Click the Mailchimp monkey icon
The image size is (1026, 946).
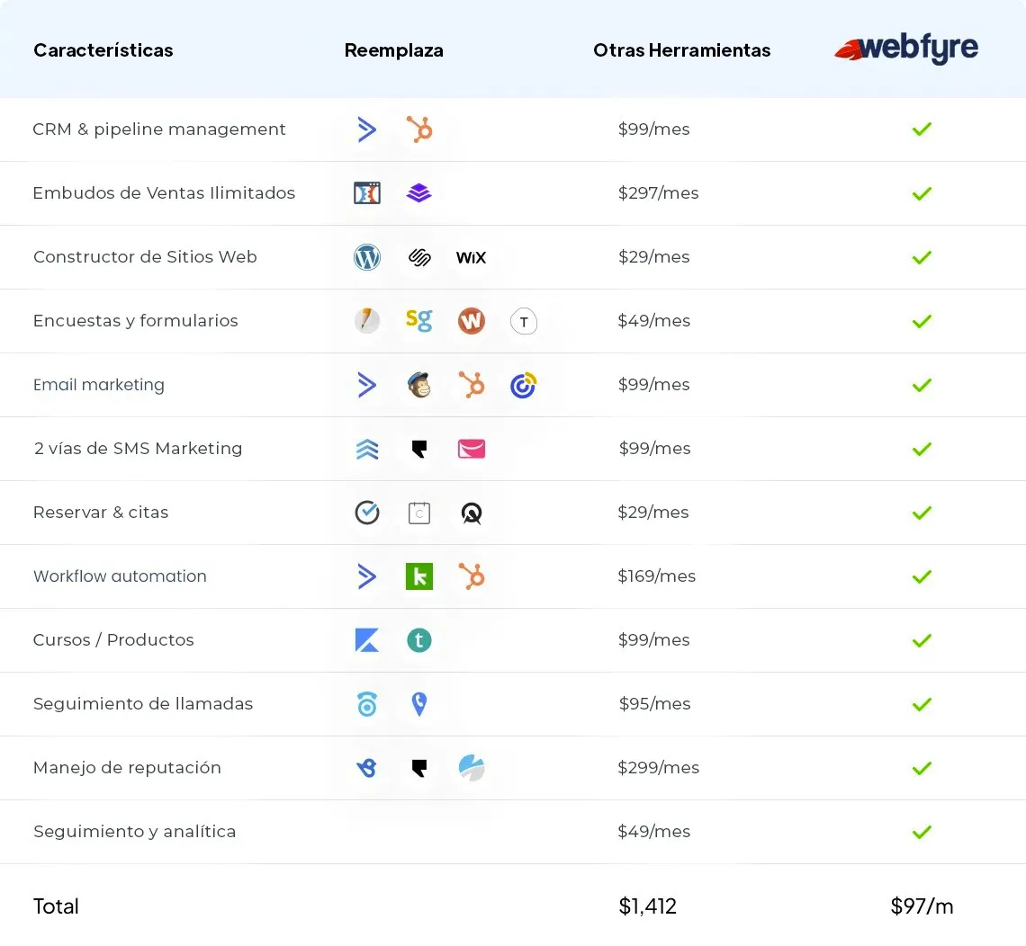coord(418,385)
